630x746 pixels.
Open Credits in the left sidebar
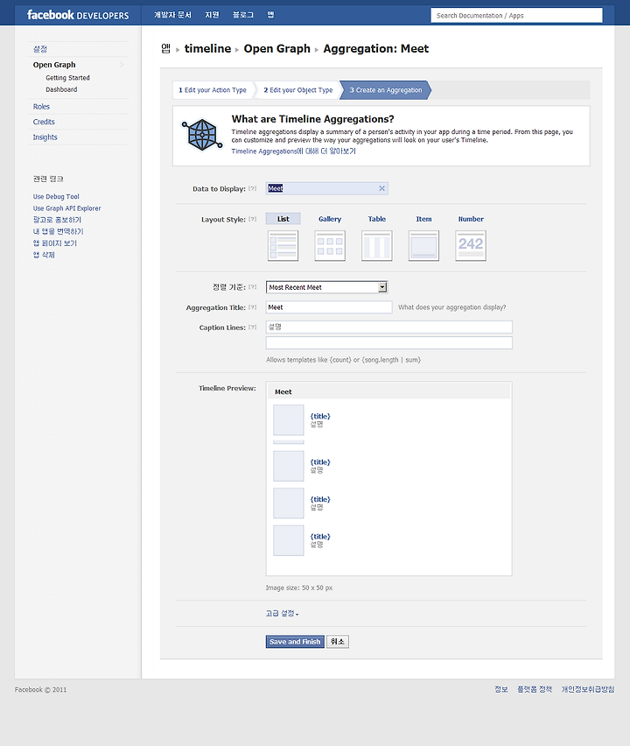coord(44,122)
